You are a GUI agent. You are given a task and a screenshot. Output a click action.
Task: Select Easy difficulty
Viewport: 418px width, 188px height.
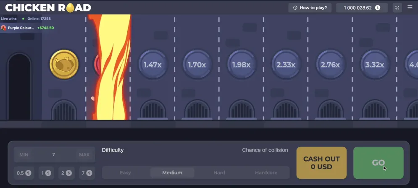point(125,172)
